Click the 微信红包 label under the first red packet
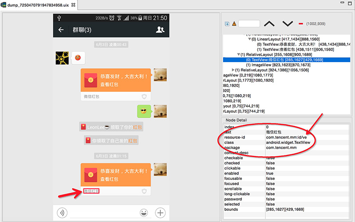Image resolution: width=355 pixels, height=222 pixels. click(x=91, y=96)
